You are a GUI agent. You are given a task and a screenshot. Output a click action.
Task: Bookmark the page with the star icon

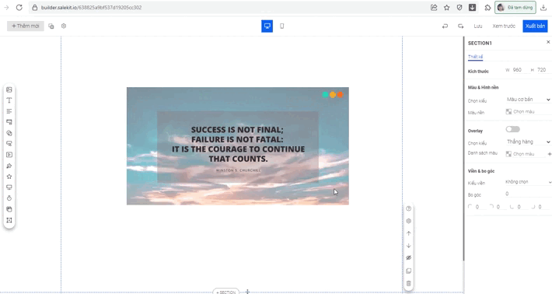pyautogui.click(x=447, y=8)
